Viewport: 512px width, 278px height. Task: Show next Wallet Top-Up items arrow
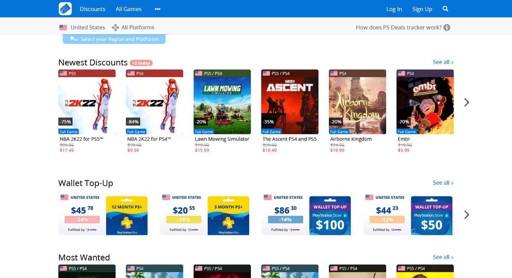[466, 215]
